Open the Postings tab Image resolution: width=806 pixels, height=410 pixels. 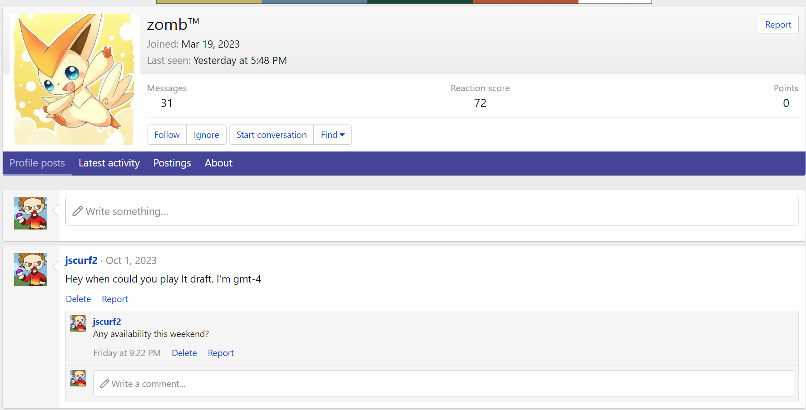[x=172, y=163]
